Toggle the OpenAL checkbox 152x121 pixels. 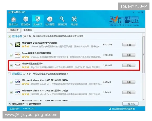click(x=11, y=55)
